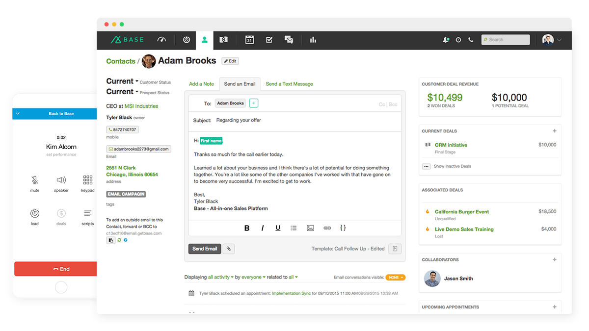Click the Send Email button

point(205,249)
